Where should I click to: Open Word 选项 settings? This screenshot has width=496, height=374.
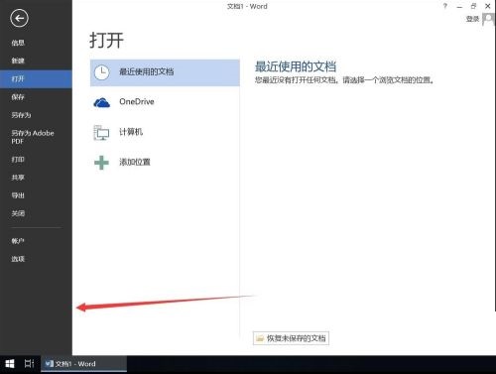click(18, 259)
